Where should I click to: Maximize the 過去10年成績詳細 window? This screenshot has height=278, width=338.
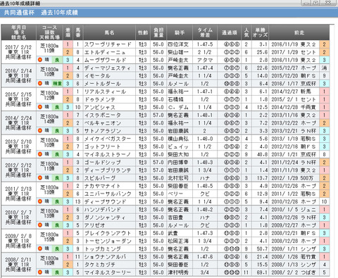click(x=316, y=3)
